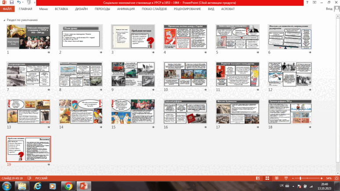
Task: Open Google Chrome from the taskbar
Action: pos(68,186)
